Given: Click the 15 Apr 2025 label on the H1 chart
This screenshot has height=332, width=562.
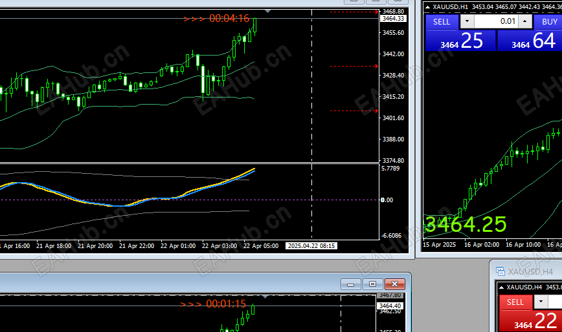Looking at the screenshot, I should coord(440,244).
